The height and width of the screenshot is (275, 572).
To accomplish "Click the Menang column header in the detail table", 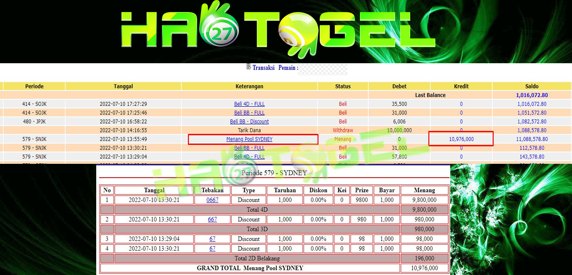I will click(424, 190).
